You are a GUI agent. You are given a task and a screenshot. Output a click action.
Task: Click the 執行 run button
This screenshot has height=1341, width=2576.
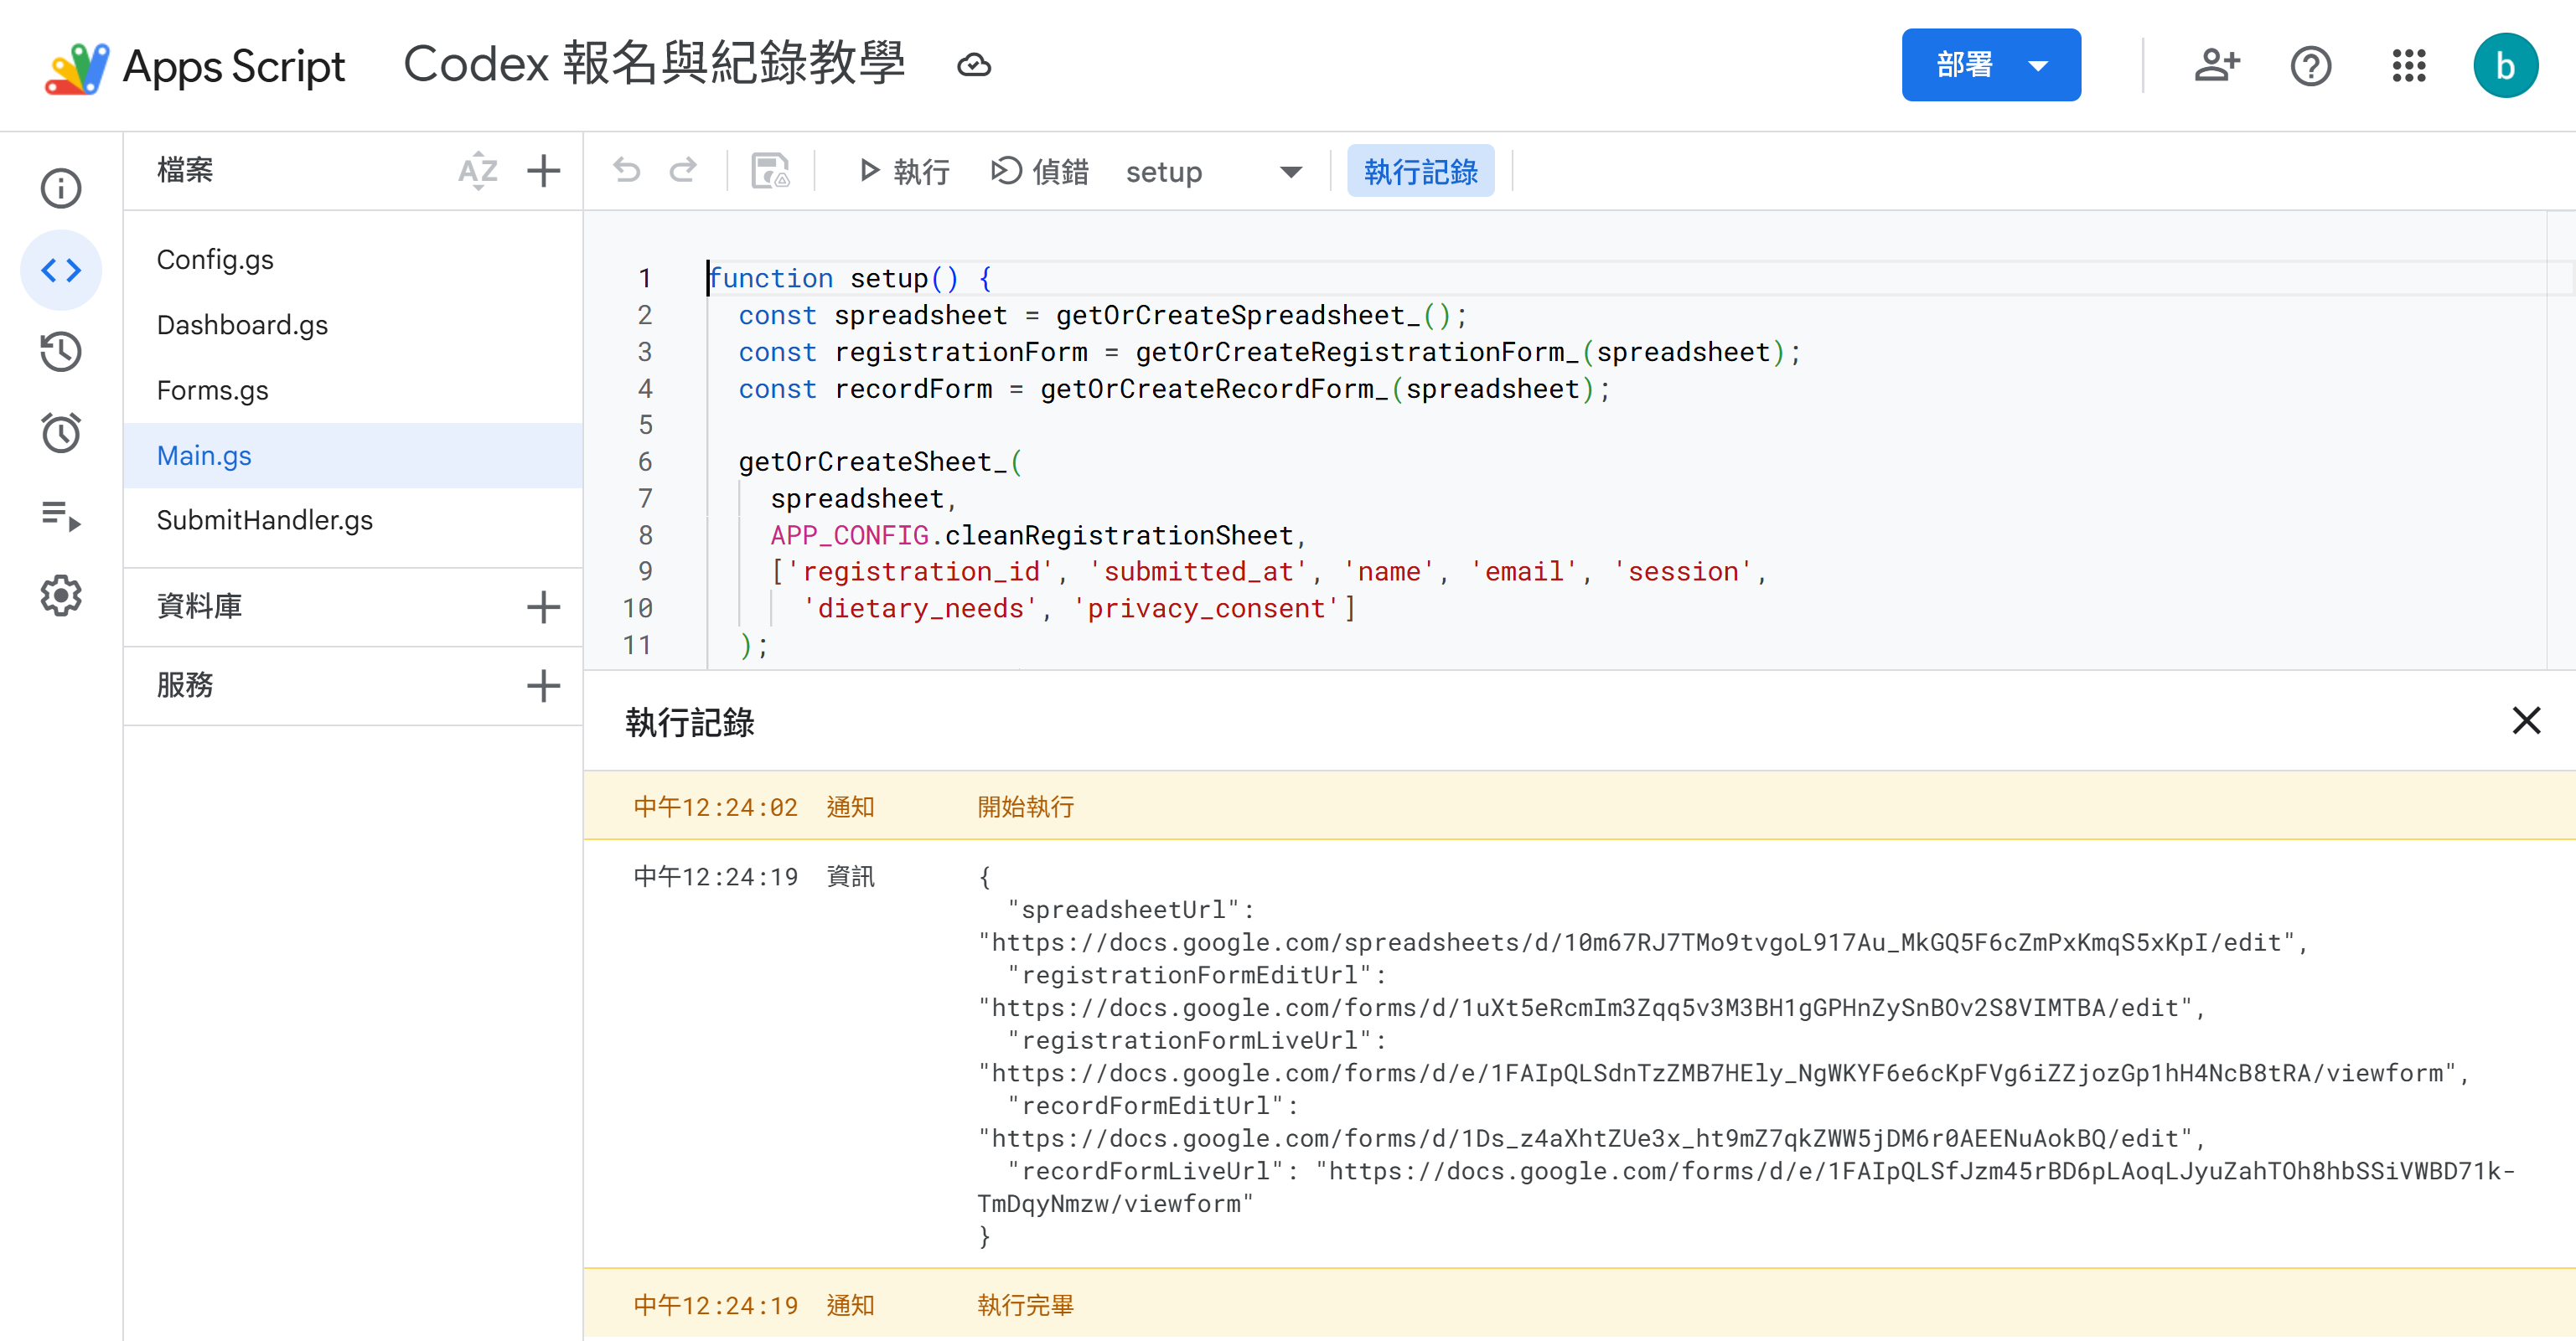click(x=904, y=172)
